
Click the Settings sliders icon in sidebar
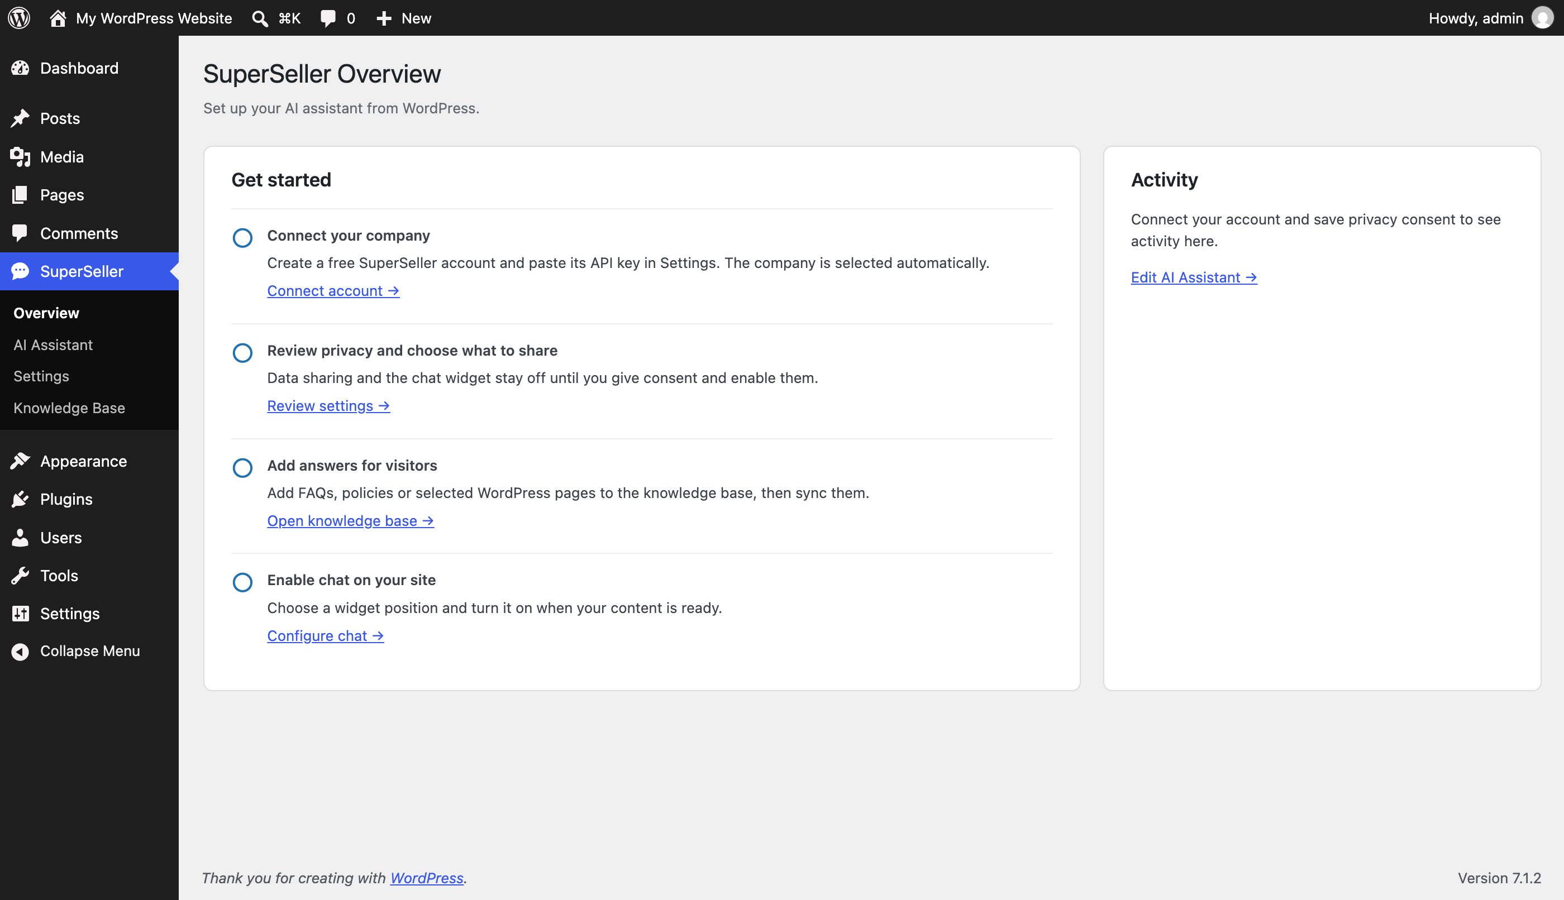point(20,613)
